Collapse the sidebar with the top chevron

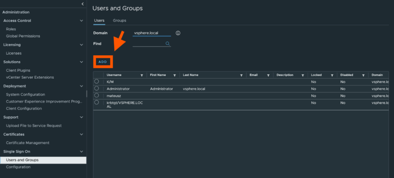point(82,4)
